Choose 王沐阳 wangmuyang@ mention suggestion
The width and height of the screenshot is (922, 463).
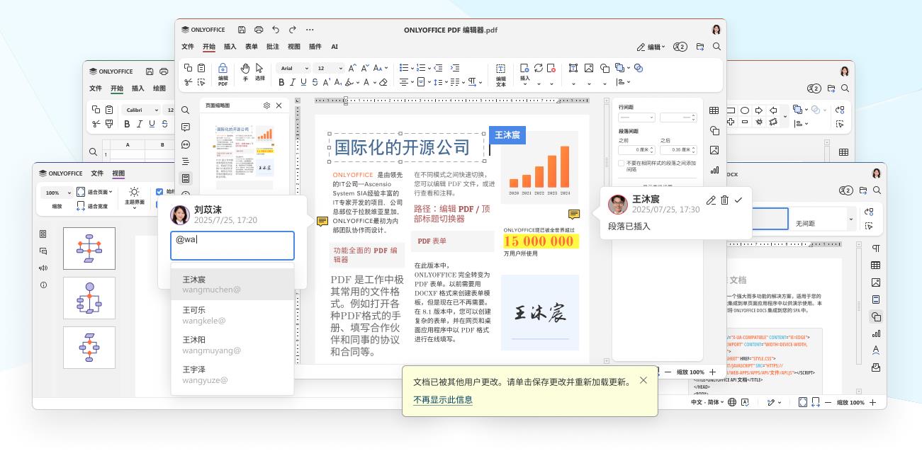click(232, 345)
